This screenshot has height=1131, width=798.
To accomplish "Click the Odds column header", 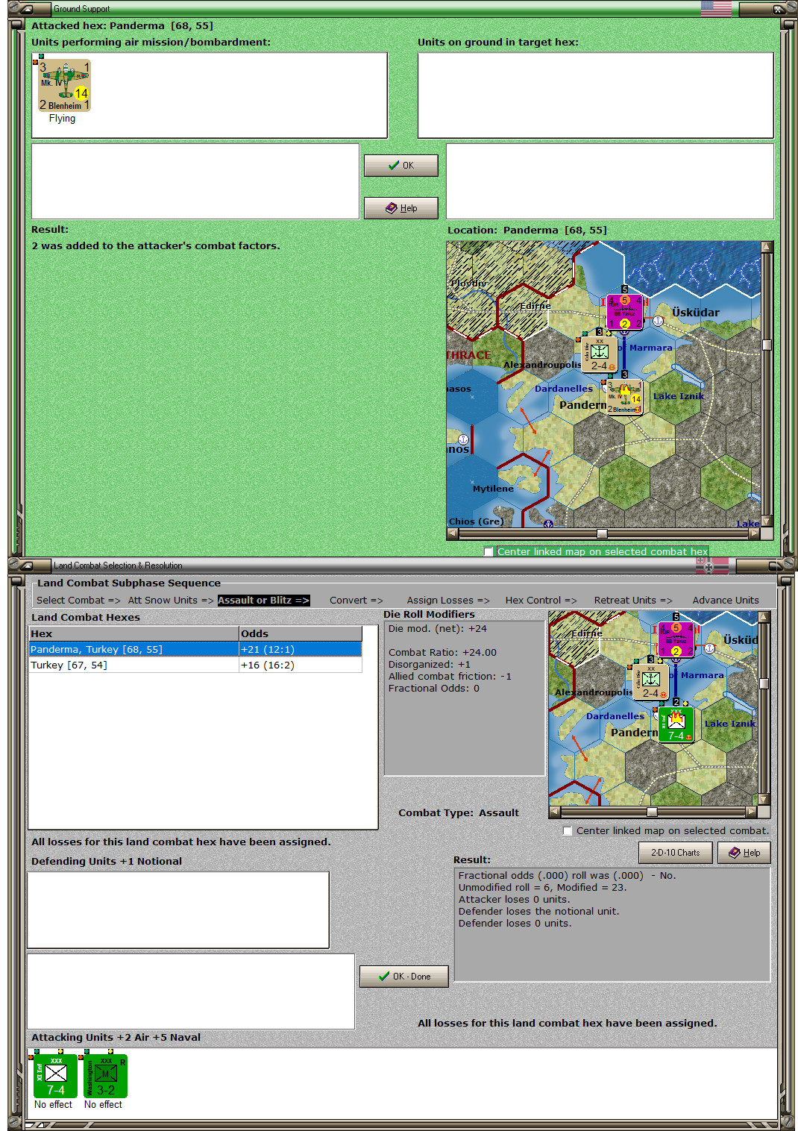I will (301, 634).
